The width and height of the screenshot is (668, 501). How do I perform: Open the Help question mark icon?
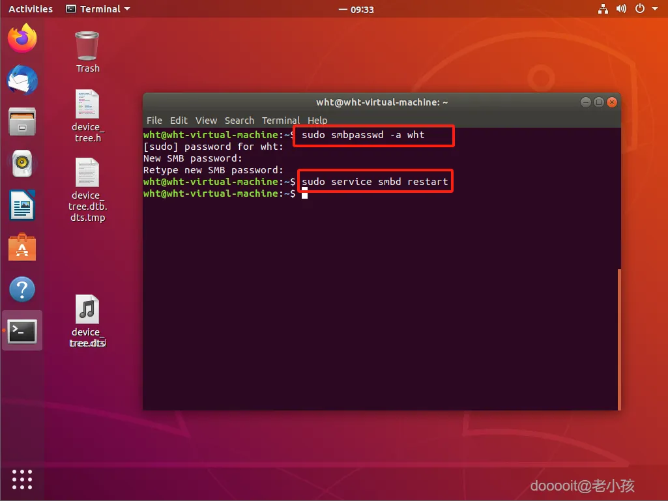[22, 289]
